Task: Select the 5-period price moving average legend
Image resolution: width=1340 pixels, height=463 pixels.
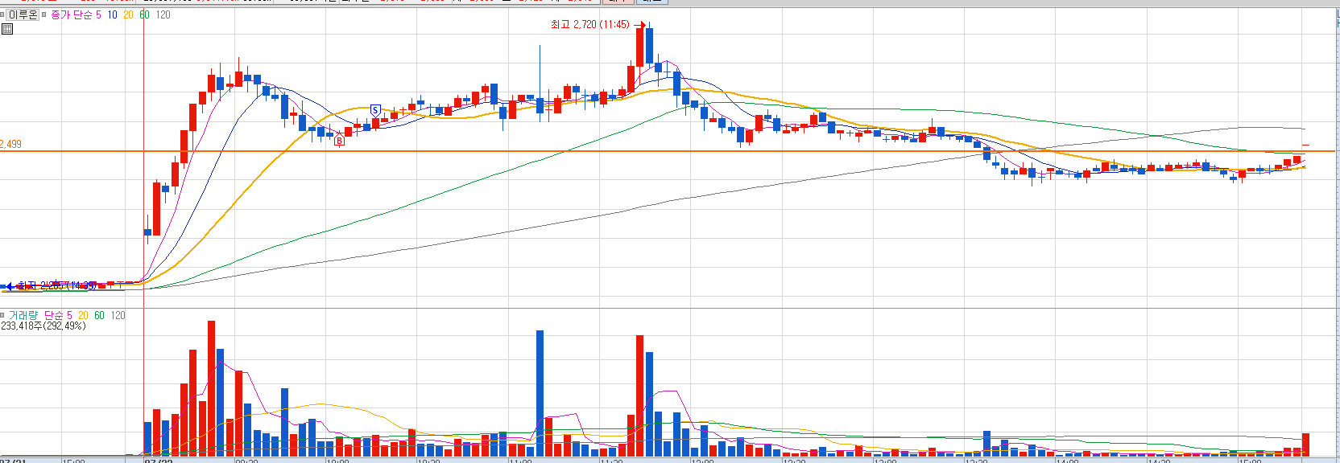Action: (98, 14)
